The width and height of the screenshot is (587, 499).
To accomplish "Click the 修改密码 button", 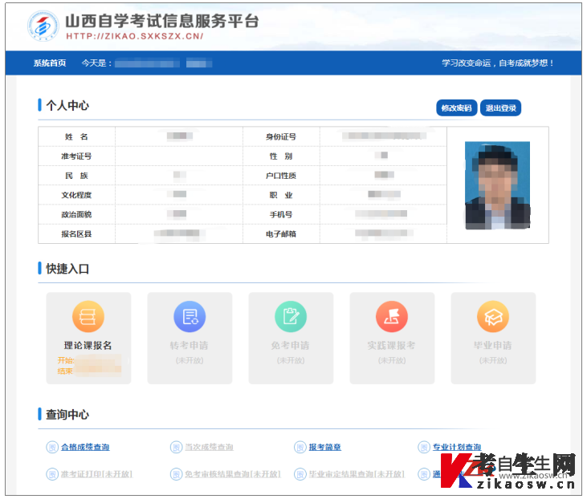I will 456,108.
